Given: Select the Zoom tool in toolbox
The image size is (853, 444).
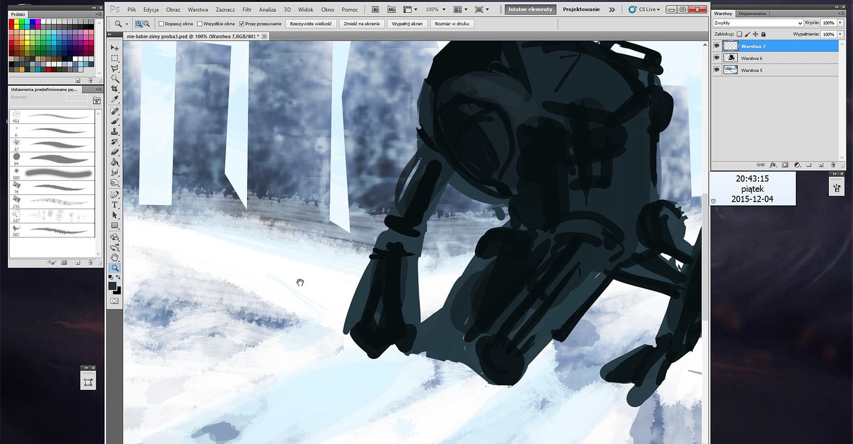Looking at the screenshot, I should point(114,268).
